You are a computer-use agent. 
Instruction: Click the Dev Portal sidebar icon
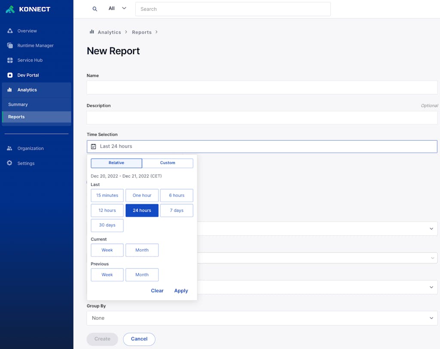click(10, 75)
